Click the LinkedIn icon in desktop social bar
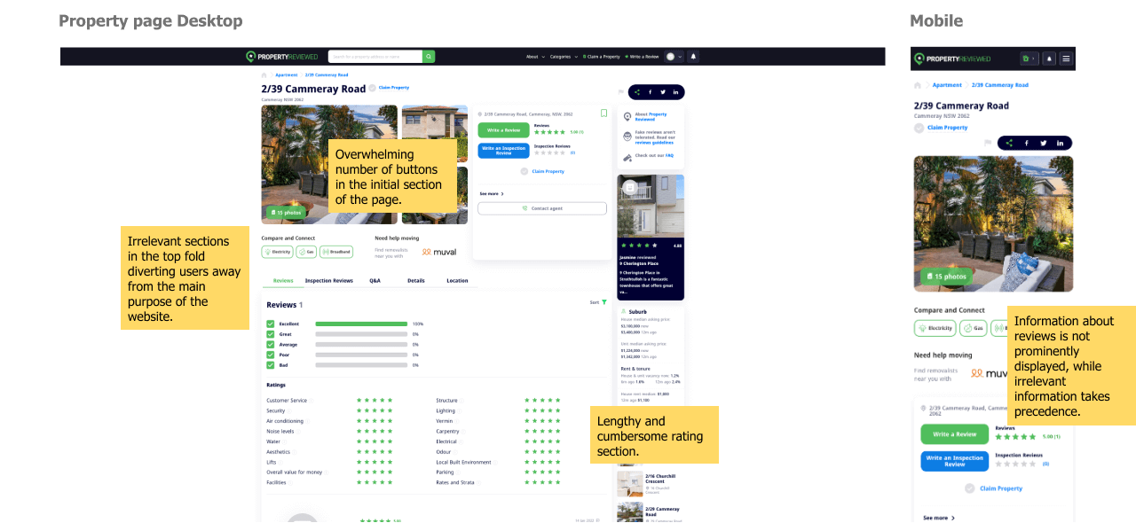 [675, 92]
